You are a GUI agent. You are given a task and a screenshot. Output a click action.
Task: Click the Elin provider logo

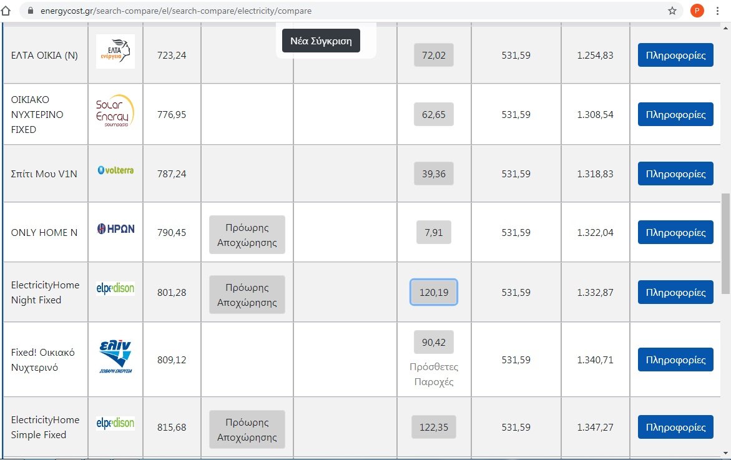tap(115, 356)
